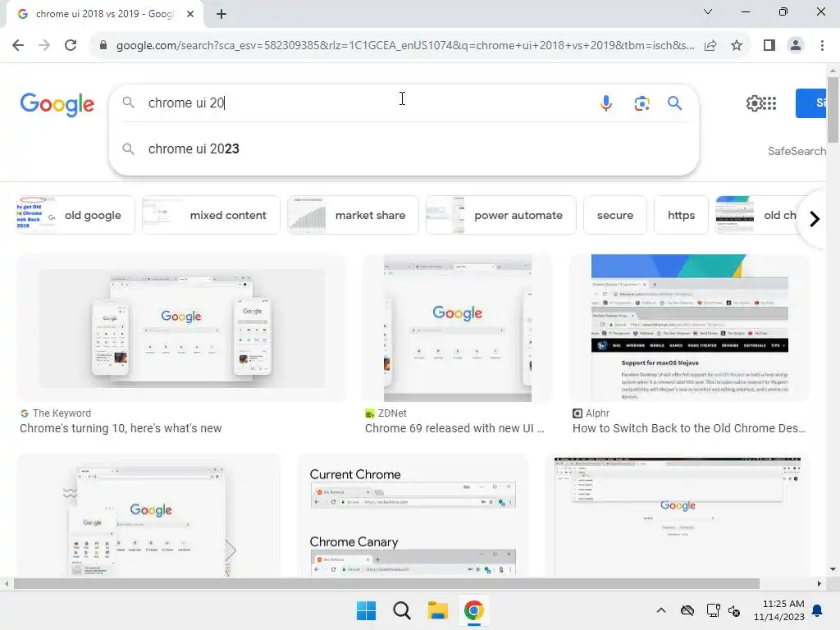The image size is (840, 630).
Task: Open Chrome's turning 10 link
Action: (121, 428)
